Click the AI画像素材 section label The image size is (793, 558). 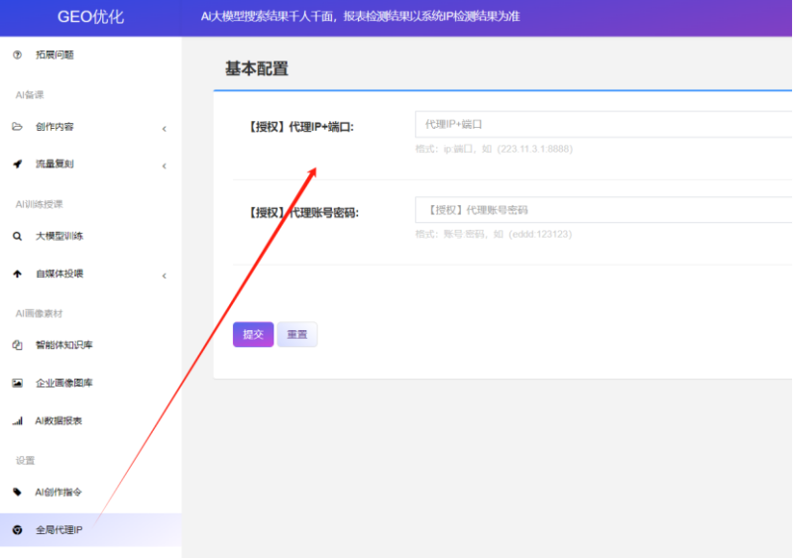(40, 313)
